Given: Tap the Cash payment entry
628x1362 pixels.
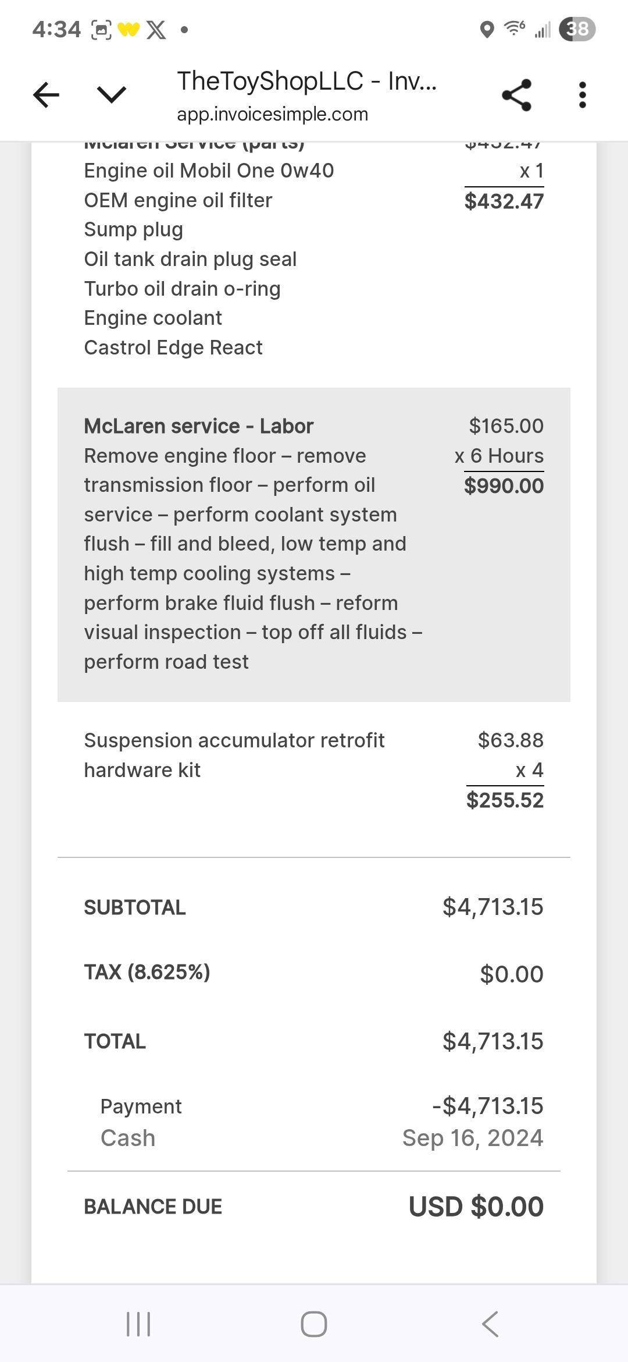Looking at the screenshot, I should point(128,1138).
